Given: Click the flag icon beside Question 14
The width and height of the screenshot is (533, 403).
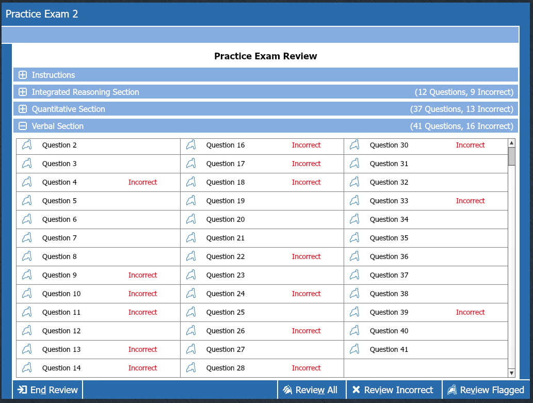Looking at the screenshot, I should pos(27,368).
